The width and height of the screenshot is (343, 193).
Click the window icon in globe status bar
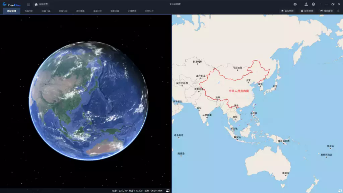coord(168,191)
